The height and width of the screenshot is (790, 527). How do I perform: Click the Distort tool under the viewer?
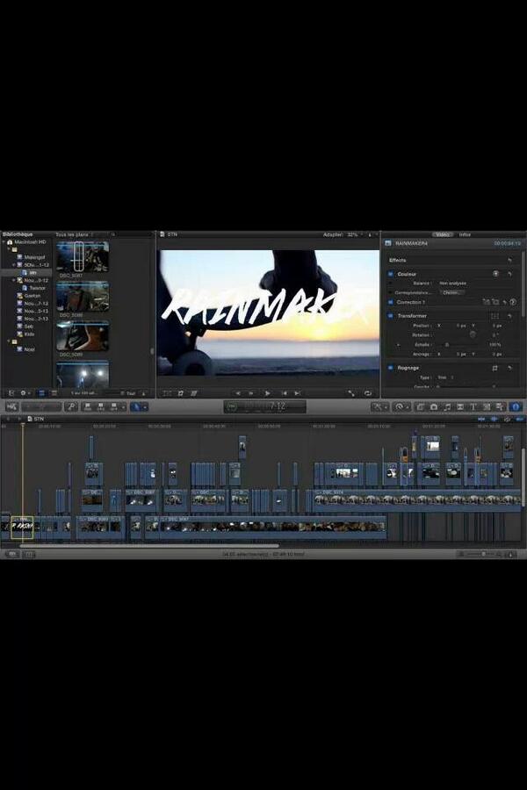coord(193,393)
